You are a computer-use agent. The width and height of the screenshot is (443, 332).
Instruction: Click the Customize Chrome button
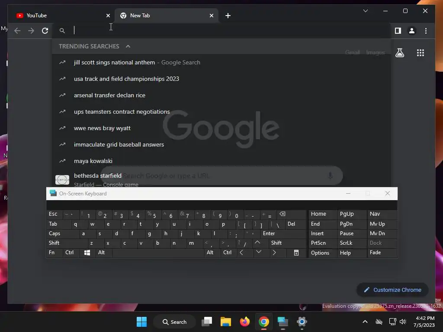pos(392,290)
